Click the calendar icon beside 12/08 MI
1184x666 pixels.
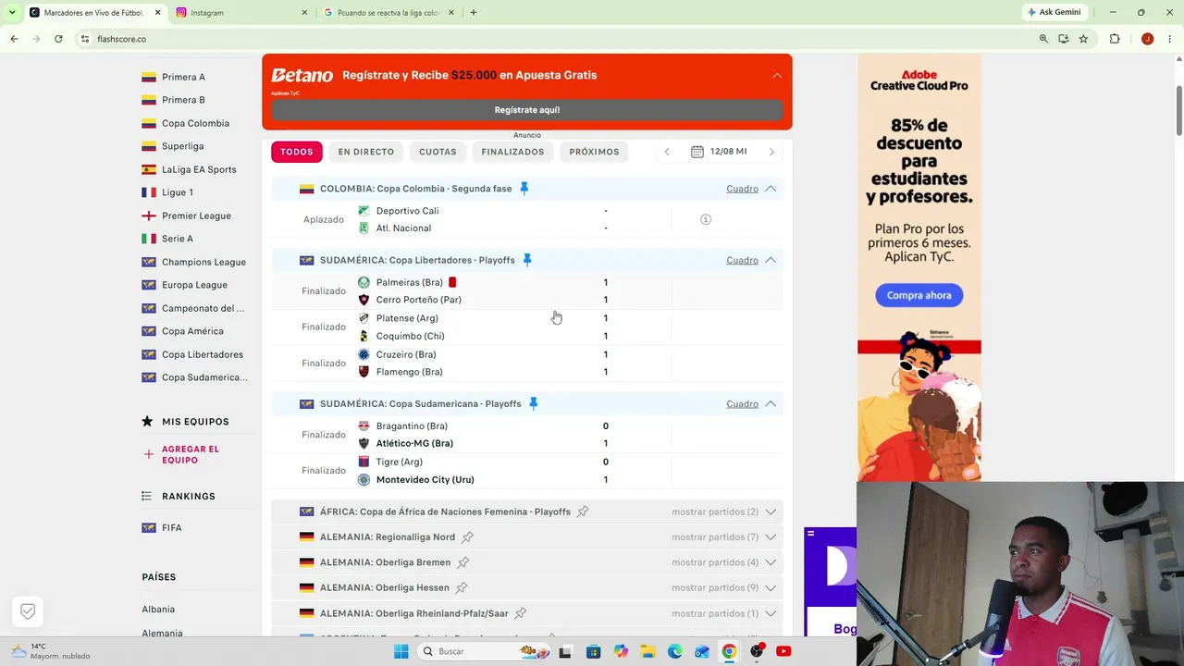(x=697, y=152)
